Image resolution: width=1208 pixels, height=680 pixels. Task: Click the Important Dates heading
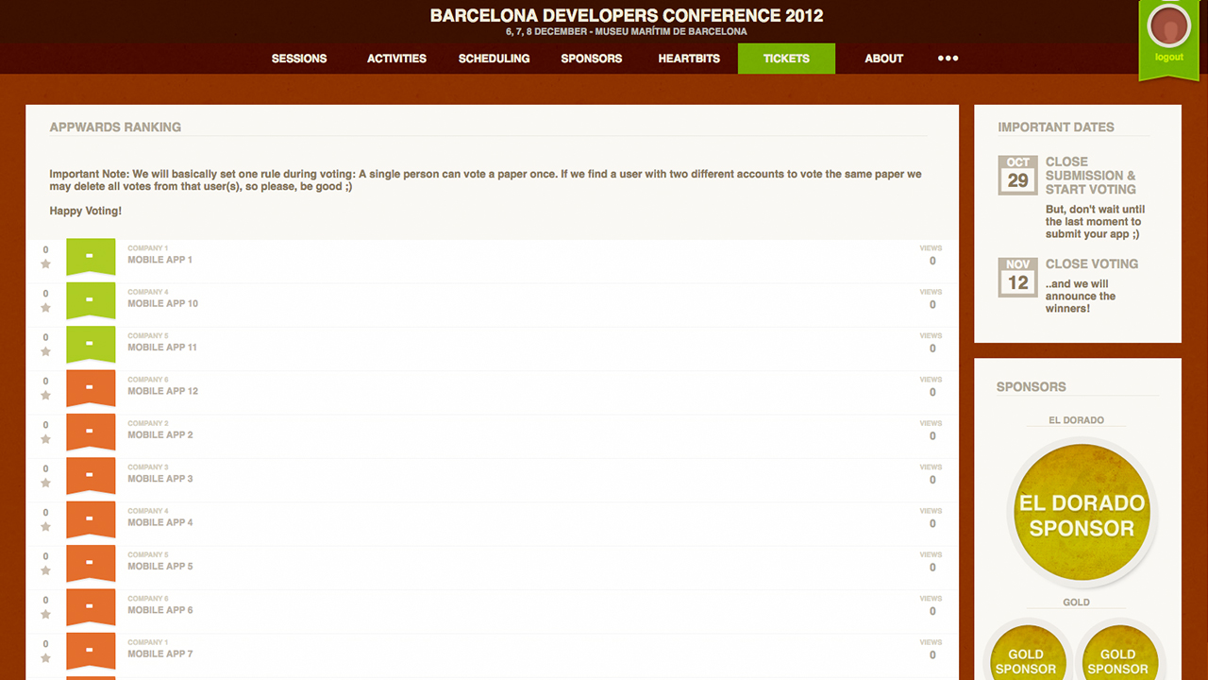[x=1056, y=127]
